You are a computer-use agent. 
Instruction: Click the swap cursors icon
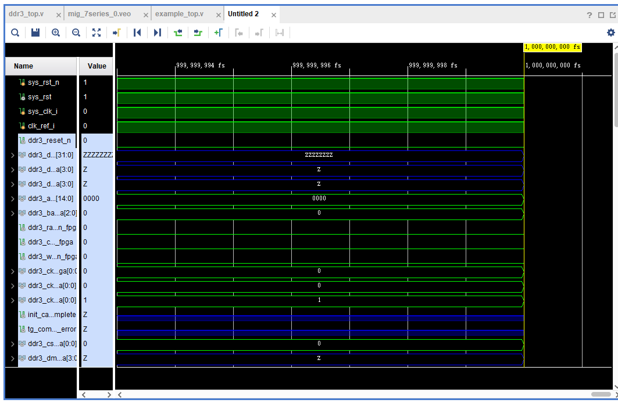point(280,33)
